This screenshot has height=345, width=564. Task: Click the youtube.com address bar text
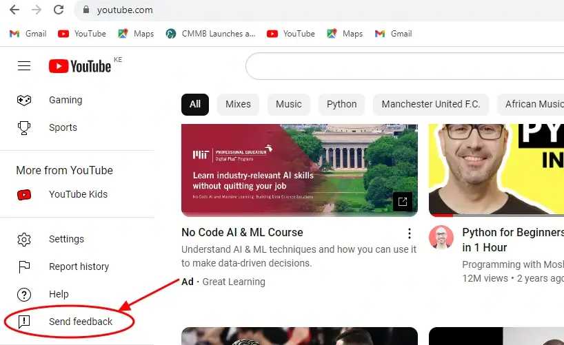pyautogui.click(x=125, y=10)
